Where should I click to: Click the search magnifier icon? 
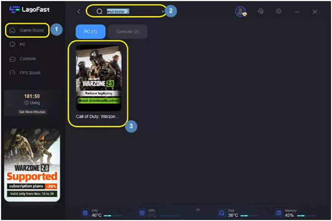click(99, 11)
